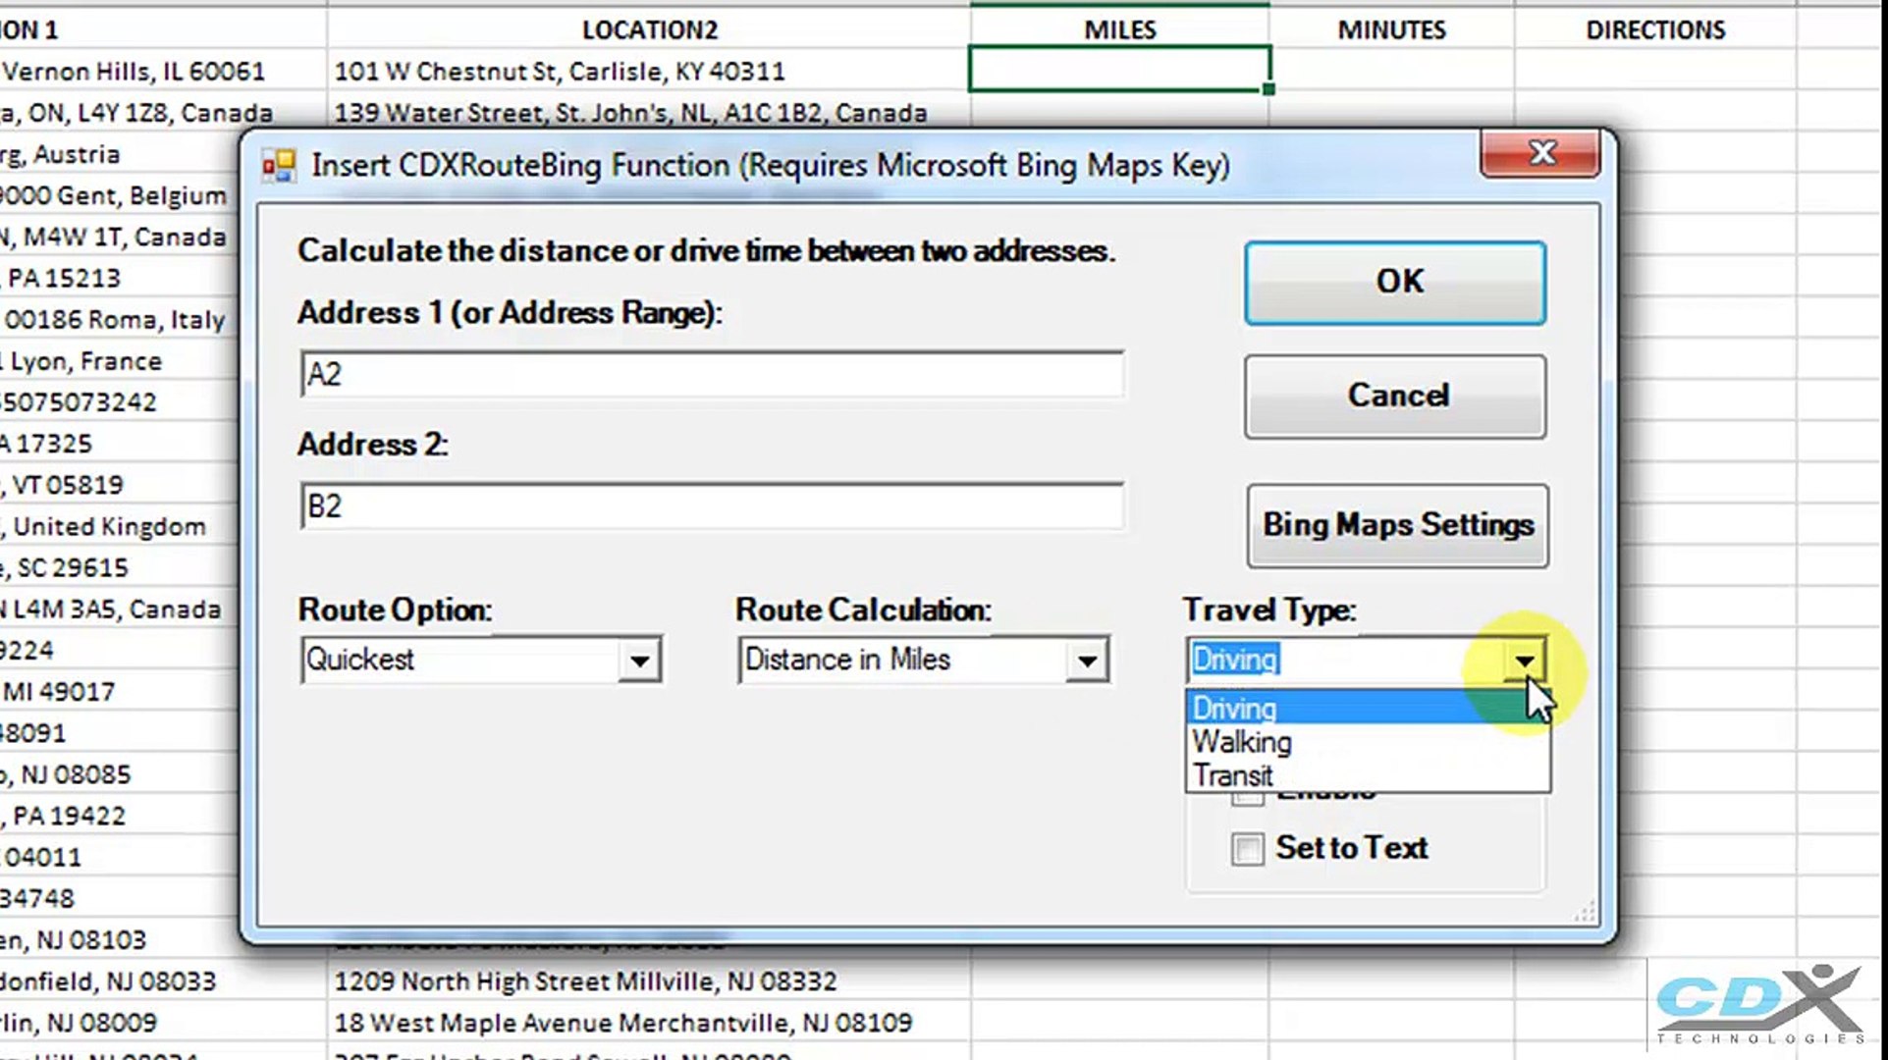Open the Travel Type dropdown arrow

(1524, 660)
